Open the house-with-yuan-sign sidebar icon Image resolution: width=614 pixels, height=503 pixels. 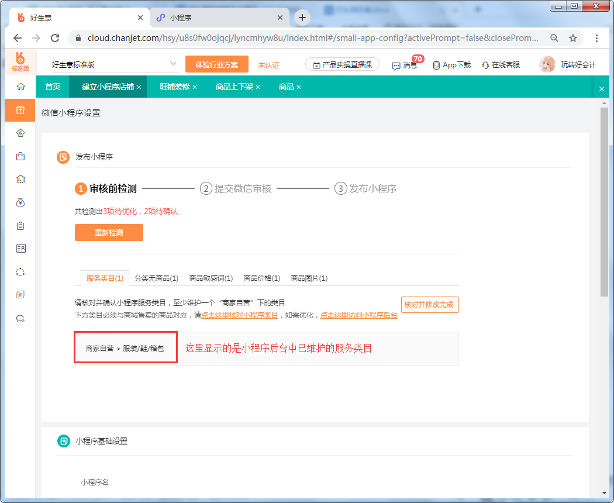(20, 133)
